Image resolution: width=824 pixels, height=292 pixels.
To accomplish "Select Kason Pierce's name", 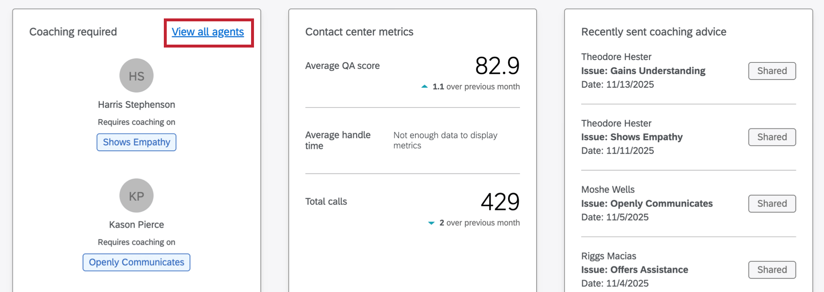I will 136,224.
